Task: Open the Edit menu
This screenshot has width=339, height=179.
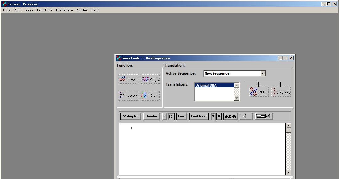Action: point(18,10)
